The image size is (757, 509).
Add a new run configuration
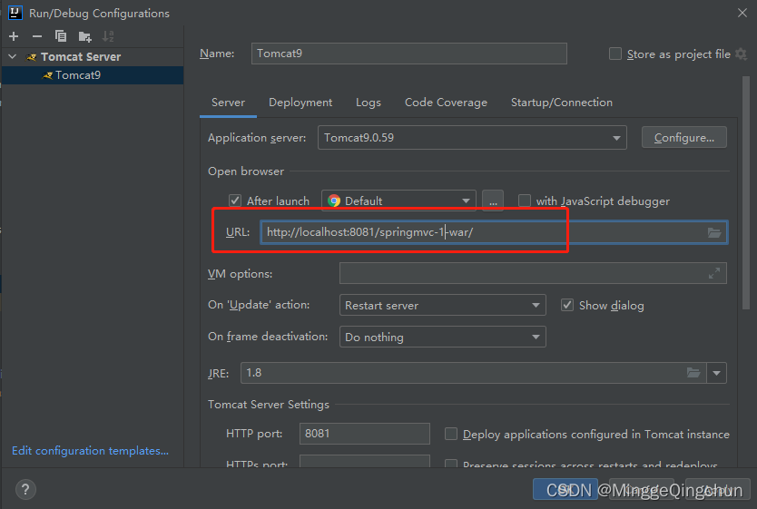coord(14,36)
